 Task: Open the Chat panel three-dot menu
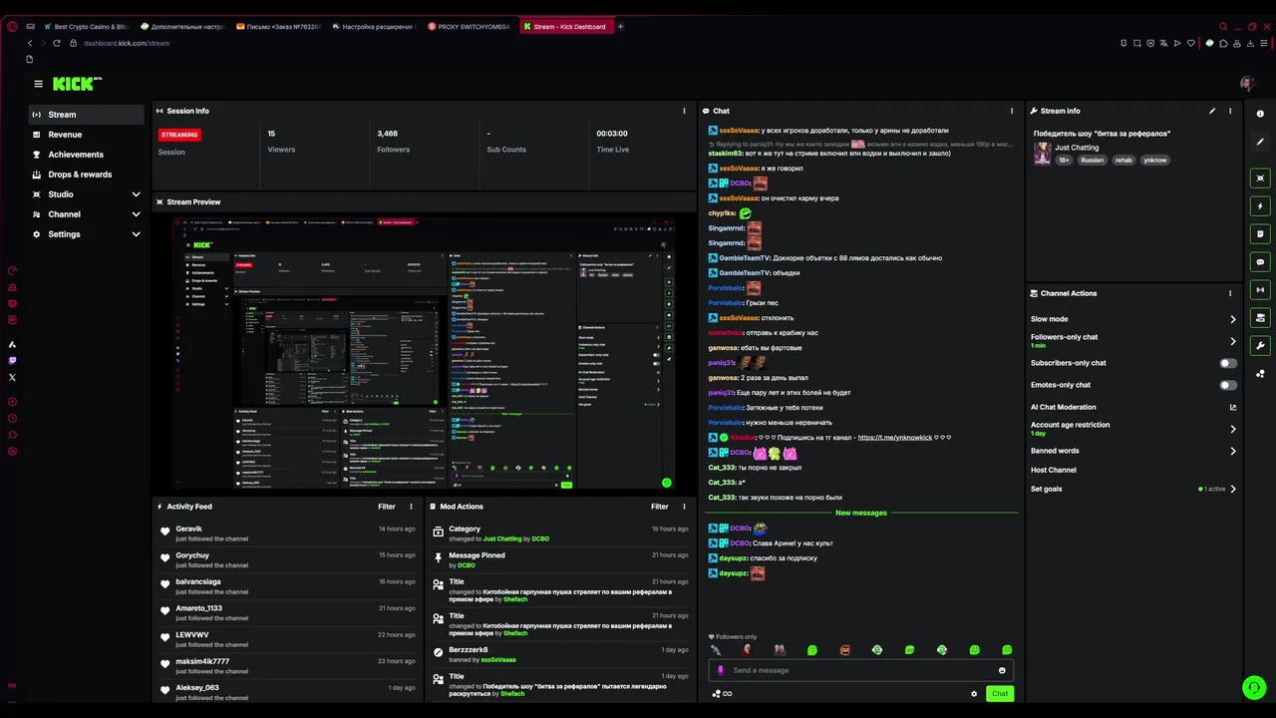coord(1012,111)
